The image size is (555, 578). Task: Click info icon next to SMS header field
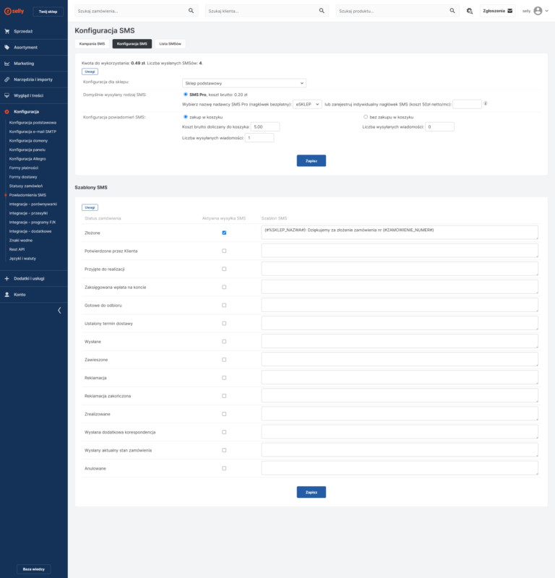click(x=486, y=103)
